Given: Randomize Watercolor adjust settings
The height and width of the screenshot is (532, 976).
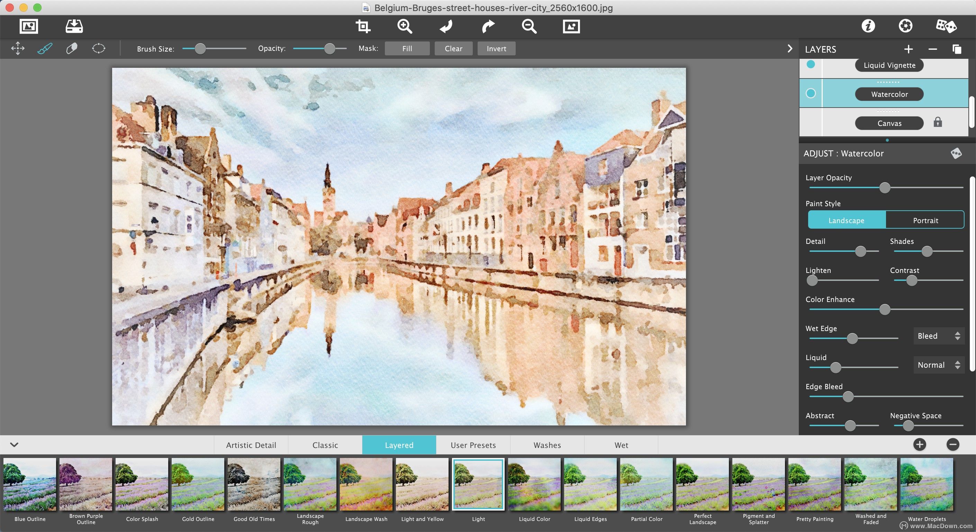Looking at the screenshot, I should coord(956,153).
